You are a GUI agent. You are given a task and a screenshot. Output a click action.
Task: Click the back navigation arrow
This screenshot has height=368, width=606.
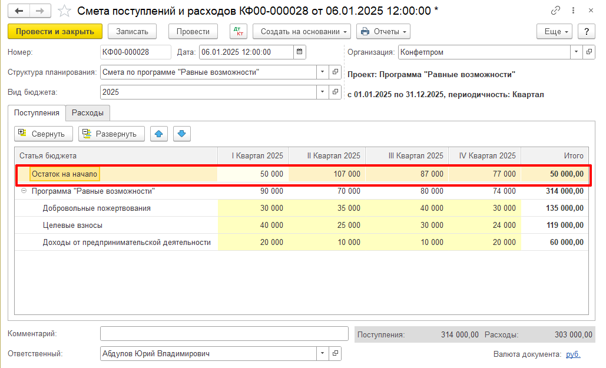coord(19,11)
